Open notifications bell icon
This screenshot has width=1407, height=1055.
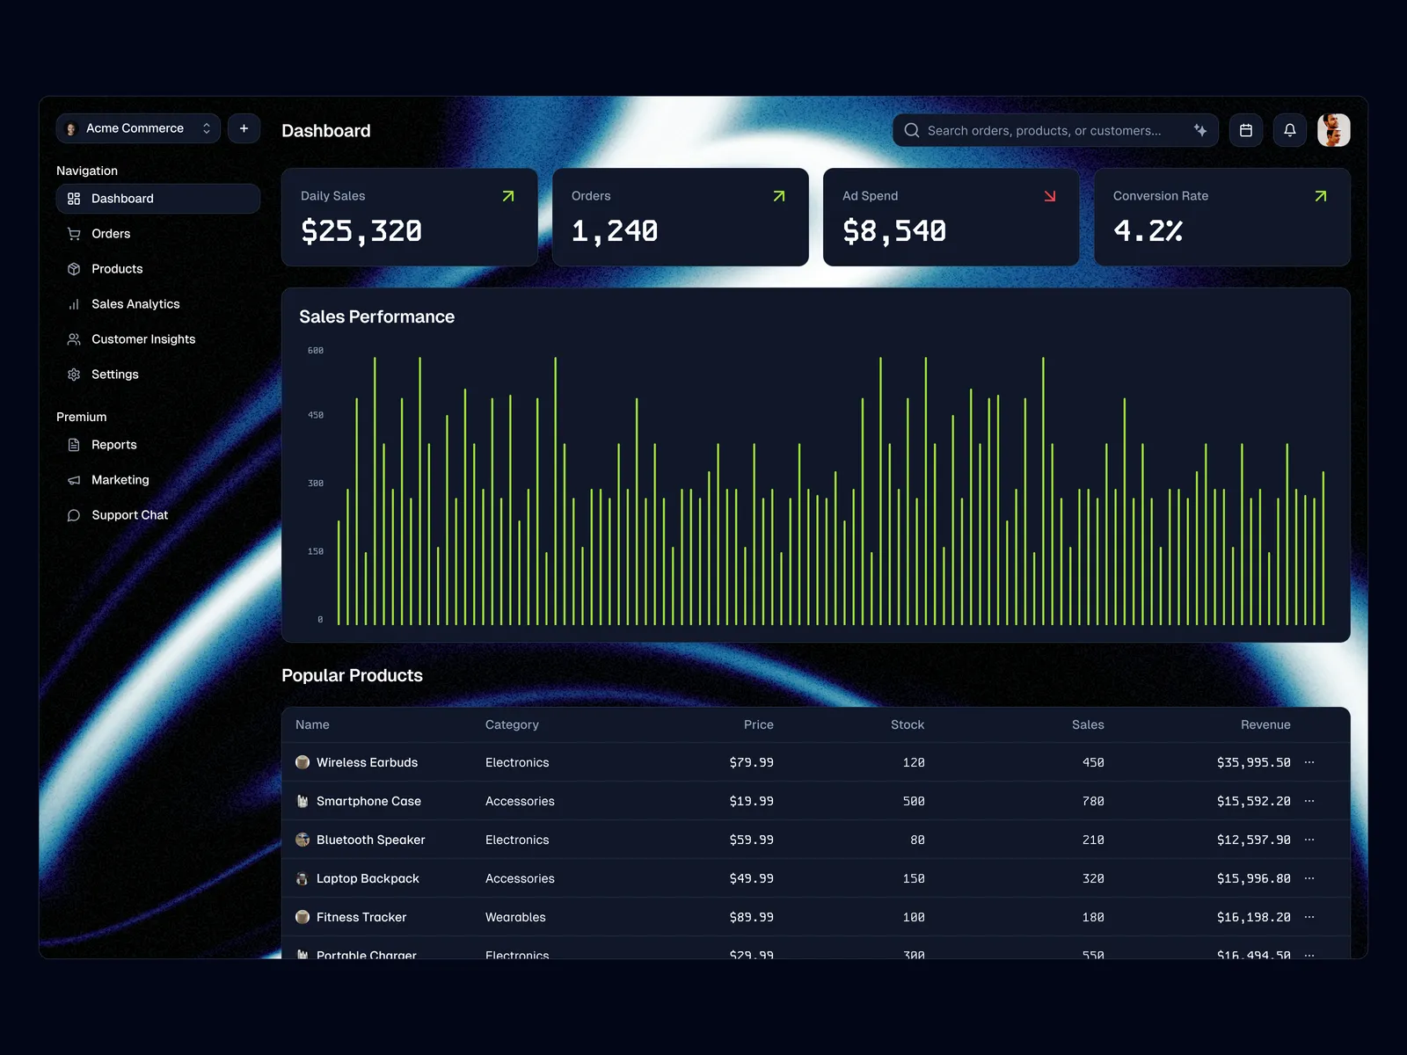[x=1289, y=130]
